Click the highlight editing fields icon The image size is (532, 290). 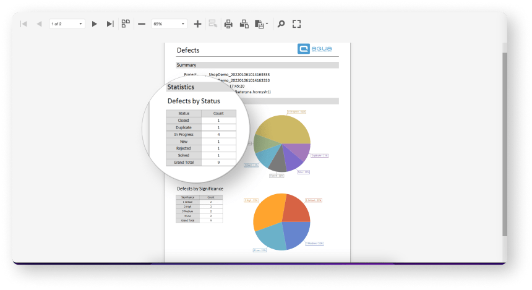pos(213,24)
